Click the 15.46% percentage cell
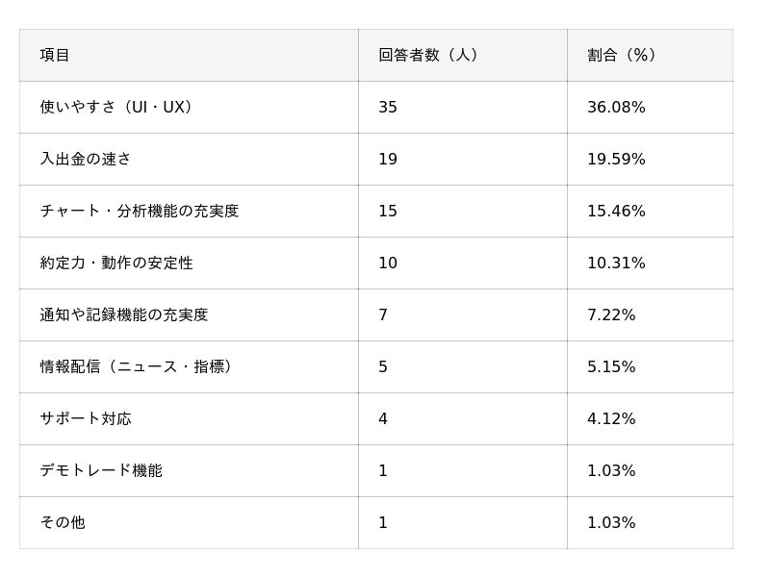This screenshot has width=770, height=578. (616, 211)
